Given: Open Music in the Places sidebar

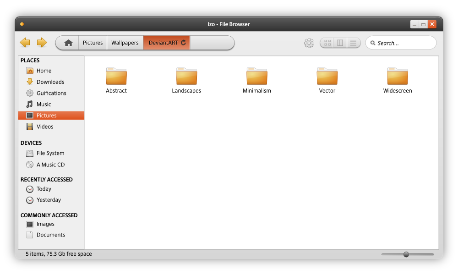Looking at the screenshot, I should point(44,104).
